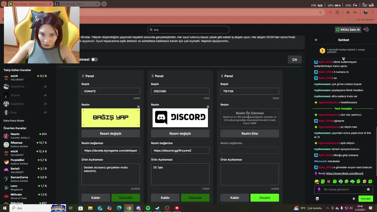The image size is (377, 212).
Task: Remove the DISCORD panel with Kaldır
Action: coord(165,198)
